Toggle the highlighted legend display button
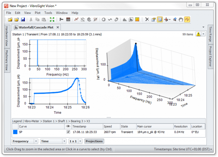This screenshot has height=157, width=218. [x=160, y=20]
